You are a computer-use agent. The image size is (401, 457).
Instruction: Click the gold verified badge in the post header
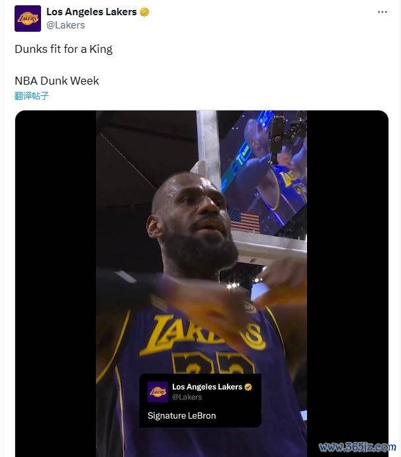[x=145, y=12]
